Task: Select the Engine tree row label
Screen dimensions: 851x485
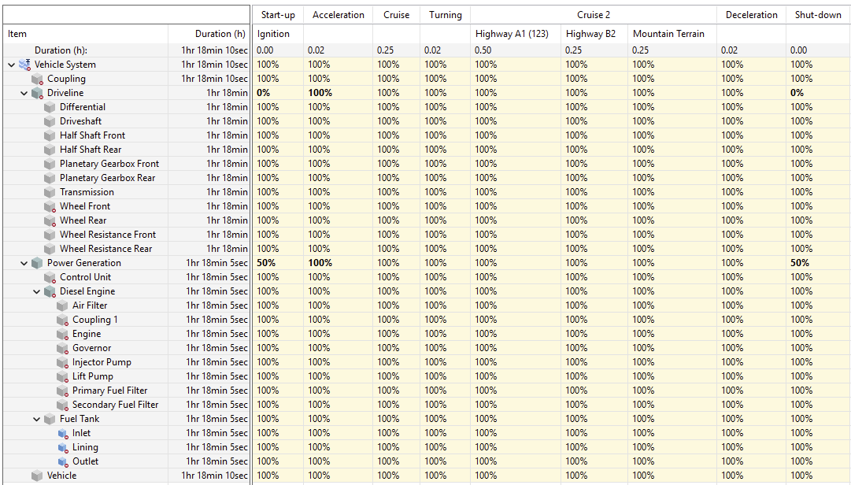Action: [x=87, y=334]
